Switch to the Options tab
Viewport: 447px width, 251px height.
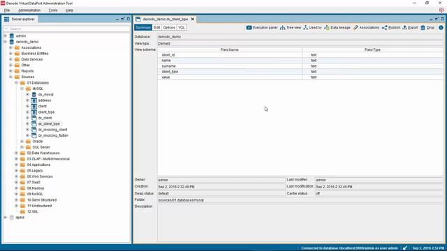(x=169, y=28)
